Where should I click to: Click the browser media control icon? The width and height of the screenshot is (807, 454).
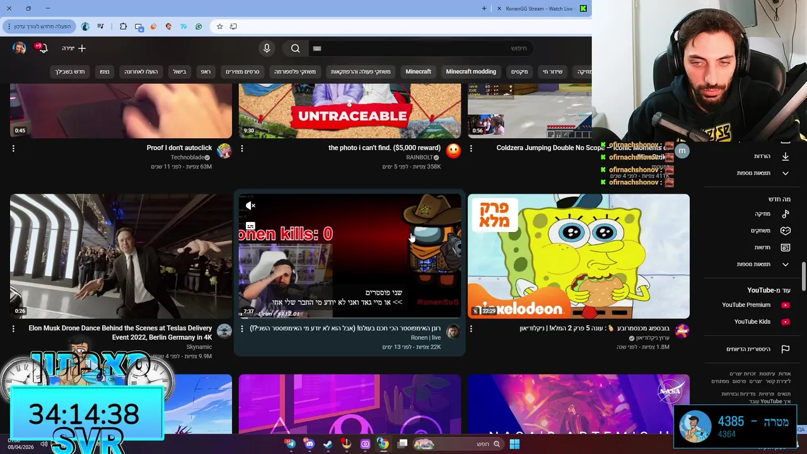click(x=101, y=26)
